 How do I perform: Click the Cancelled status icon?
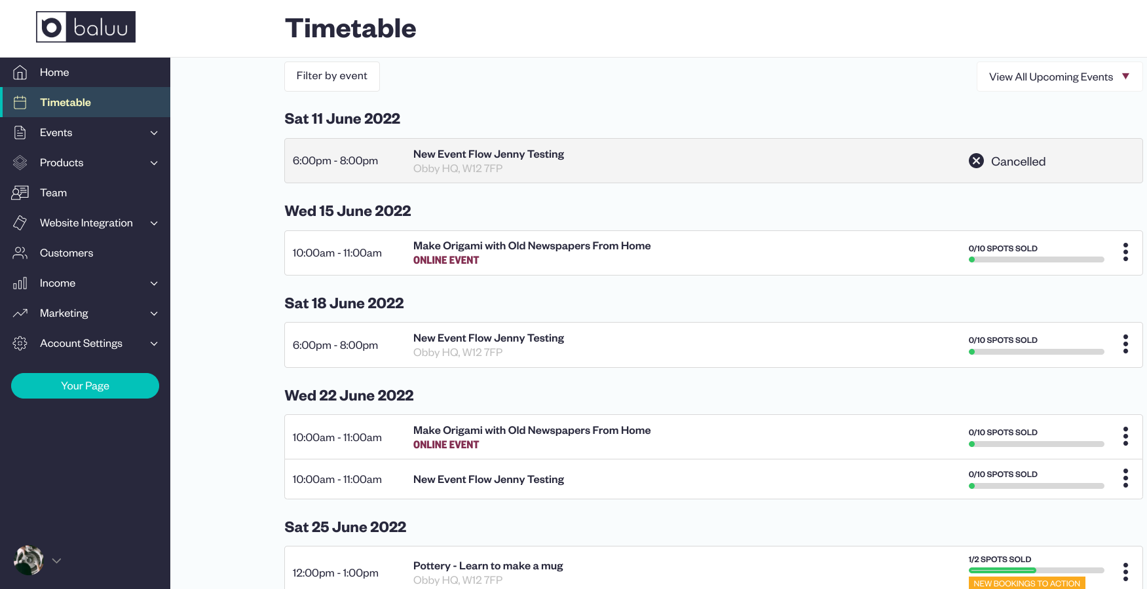click(976, 160)
